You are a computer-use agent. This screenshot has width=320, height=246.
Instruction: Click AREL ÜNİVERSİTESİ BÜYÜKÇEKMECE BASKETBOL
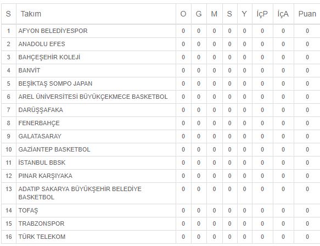(x=93, y=97)
